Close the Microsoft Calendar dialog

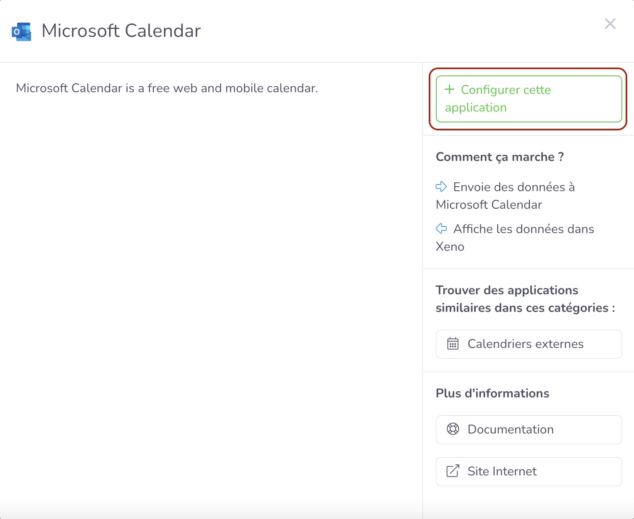pyautogui.click(x=610, y=24)
